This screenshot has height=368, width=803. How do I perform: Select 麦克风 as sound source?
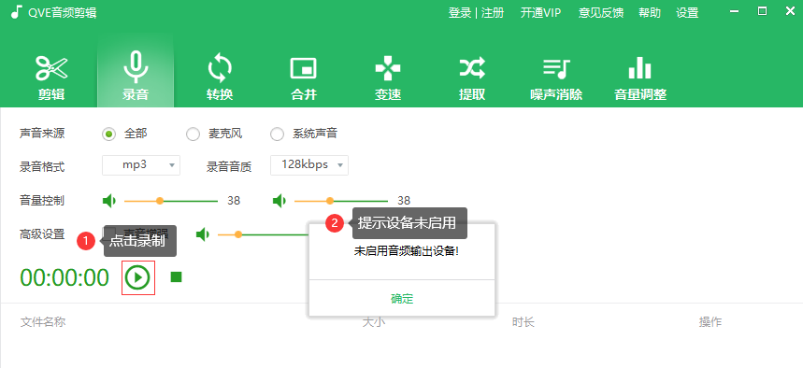[193, 134]
